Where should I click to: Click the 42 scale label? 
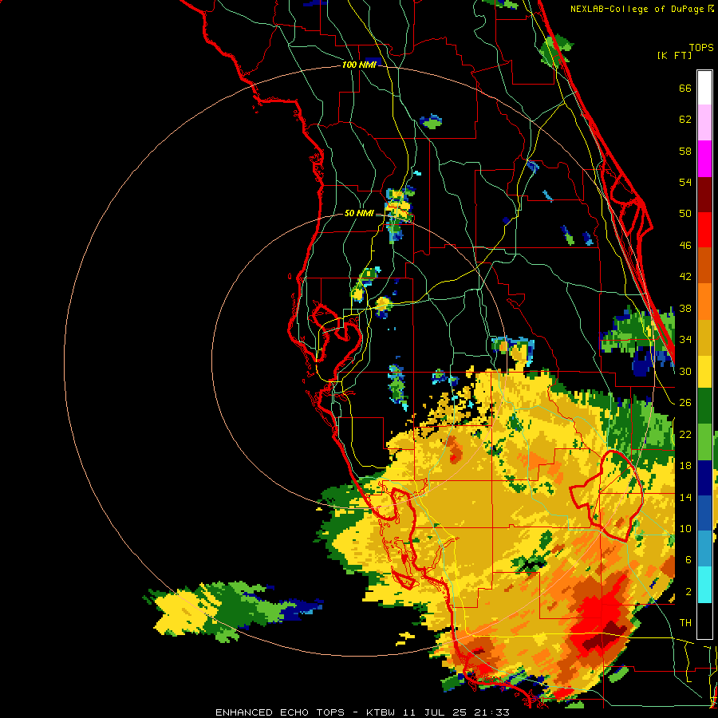pos(685,276)
